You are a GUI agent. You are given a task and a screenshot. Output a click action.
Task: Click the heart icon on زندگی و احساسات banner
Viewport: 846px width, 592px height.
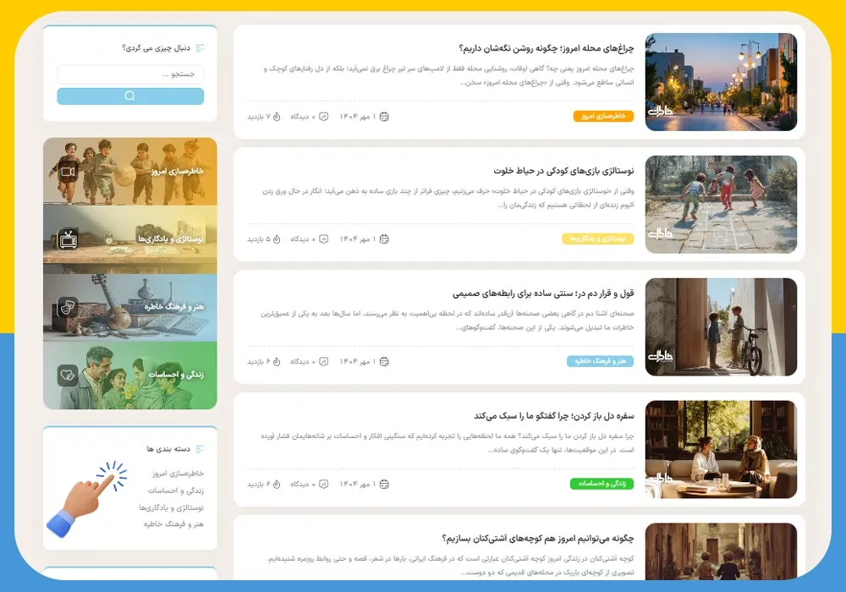click(x=68, y=375)
